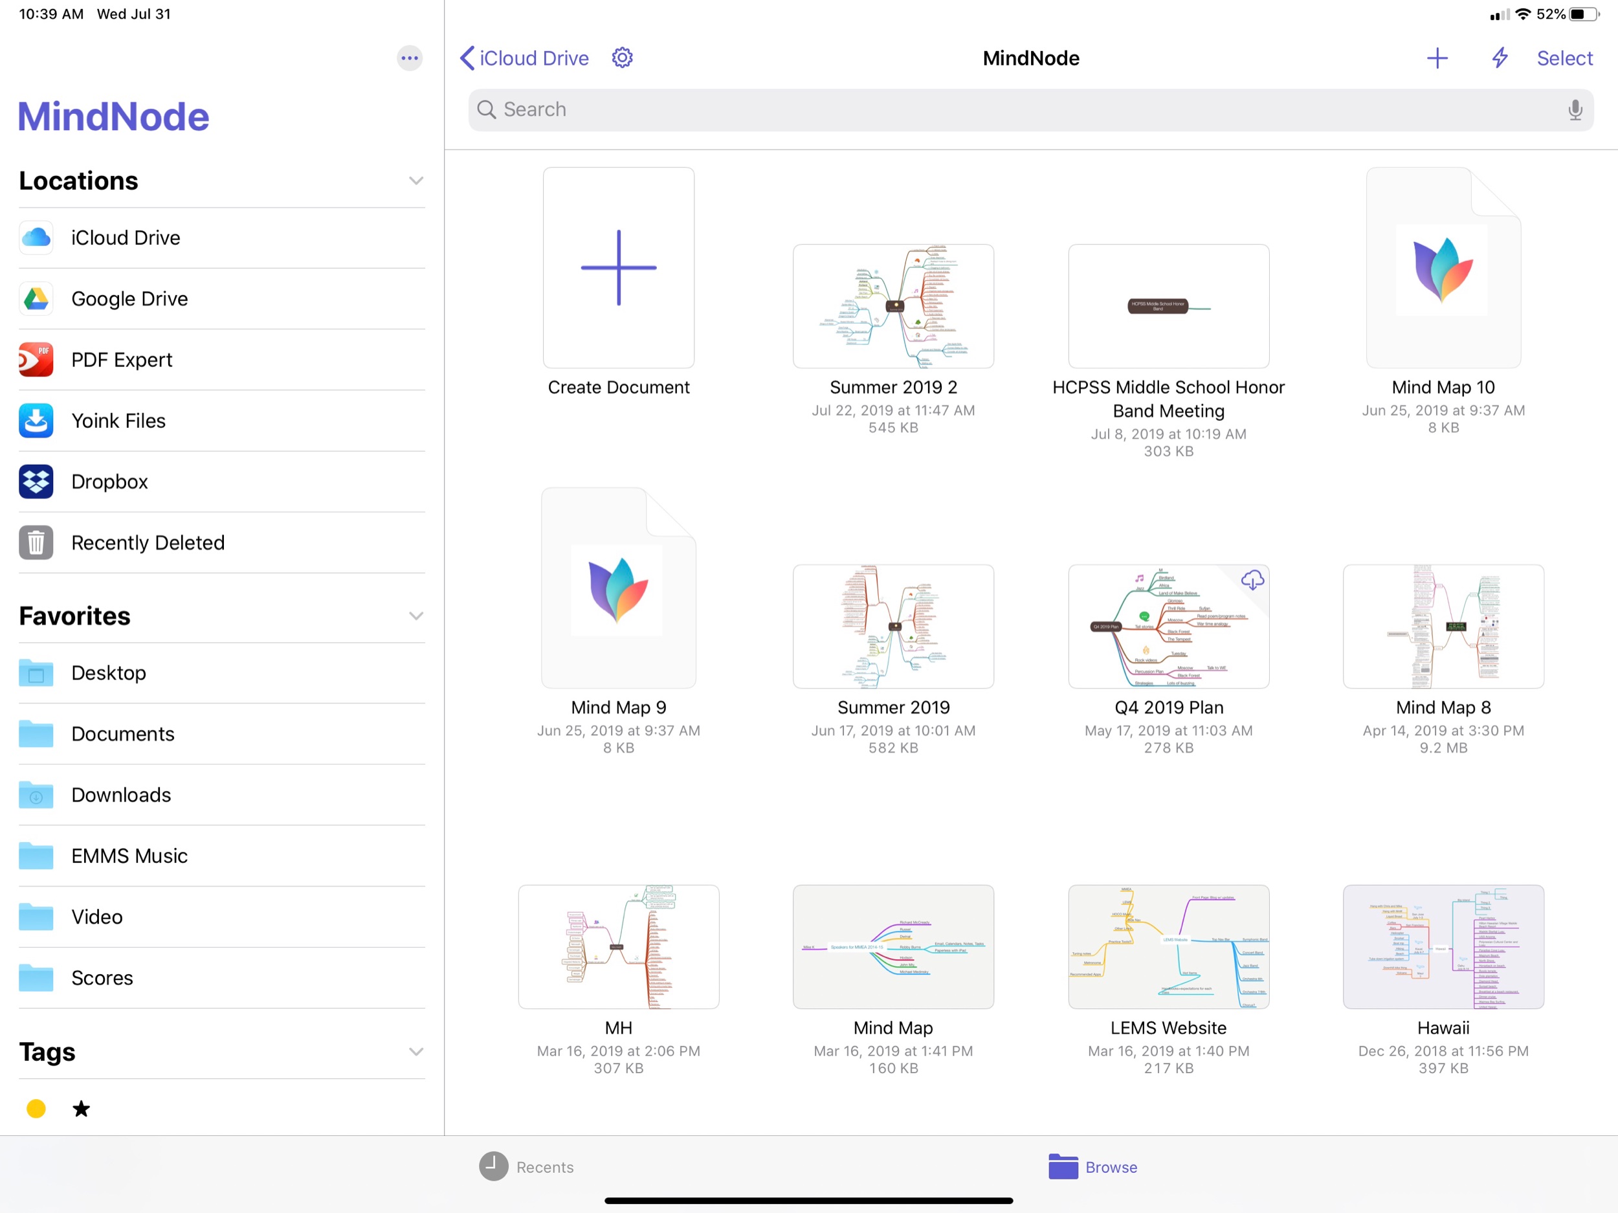Screen dimensions: 1618x1213
Task: Open iCloud Drive location
Action: coord(221,238)
